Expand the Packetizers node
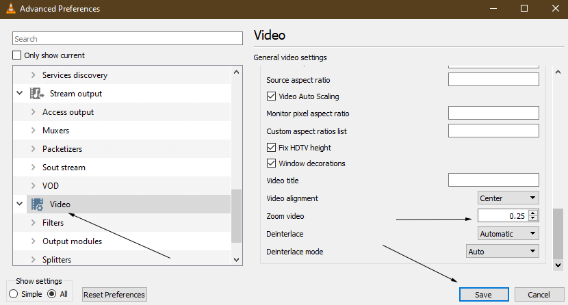The height and width of the screenshot is (305, 568). click(x=34, y=148)
